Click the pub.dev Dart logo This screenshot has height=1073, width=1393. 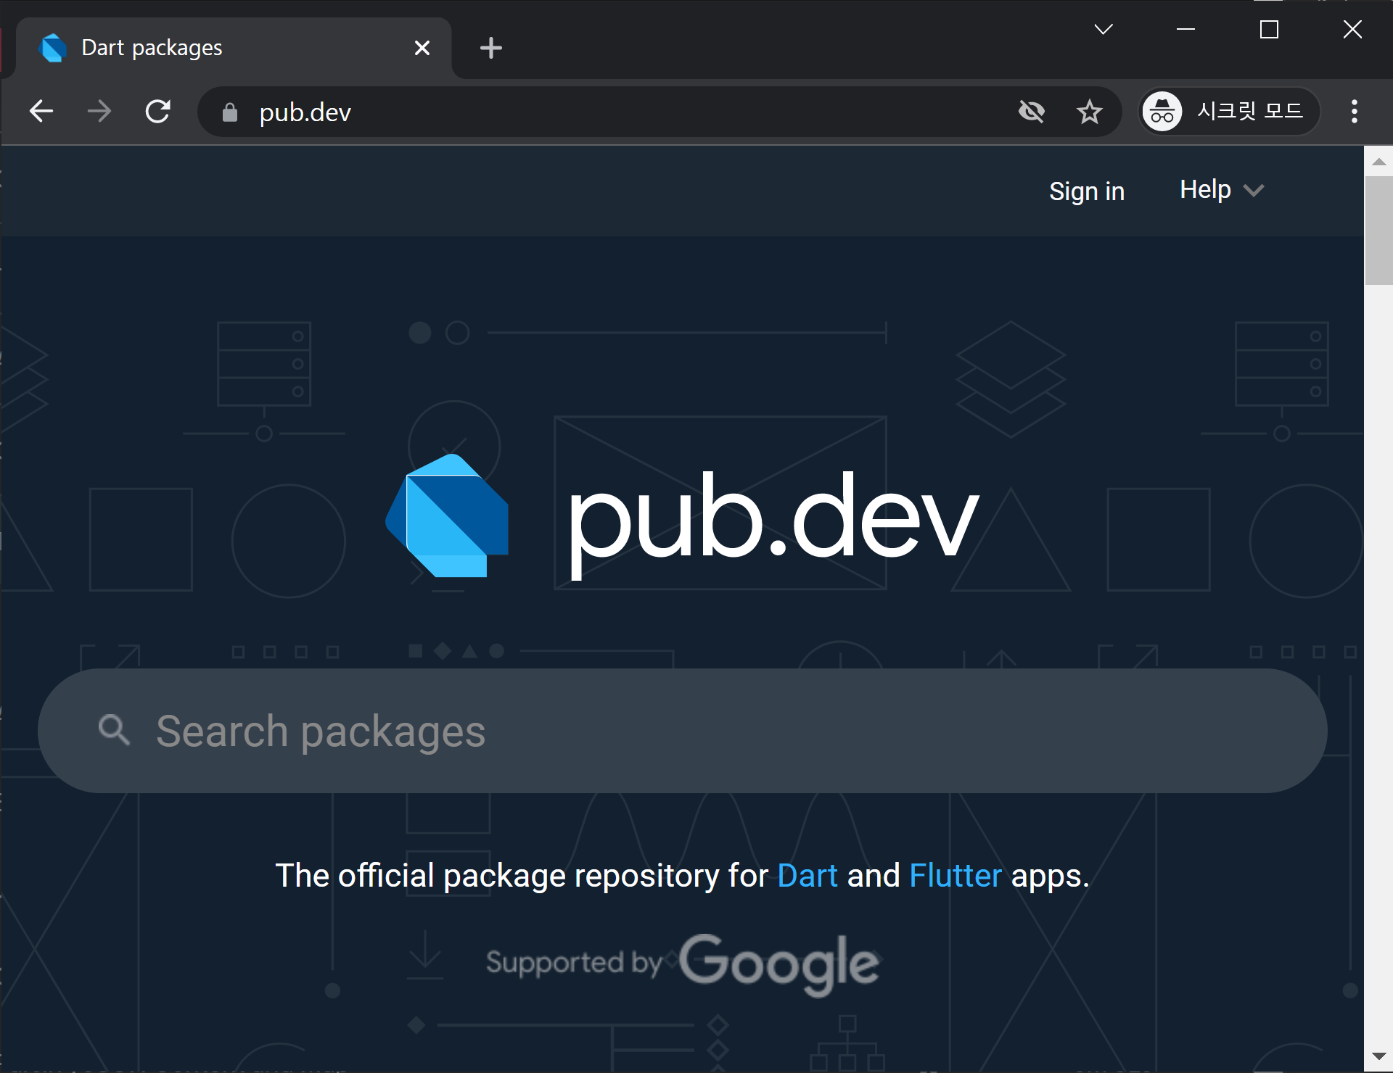click(x=448, y=516)
